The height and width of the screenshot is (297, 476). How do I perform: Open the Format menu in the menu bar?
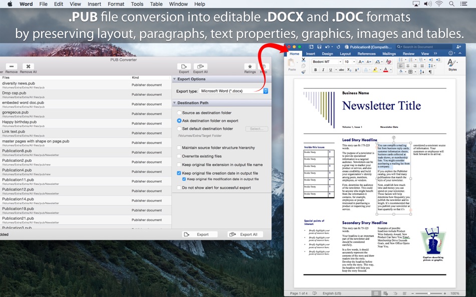click(x=116, y=4)
